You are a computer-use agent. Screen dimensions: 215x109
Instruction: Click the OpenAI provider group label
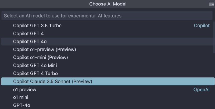click(201, 90)
